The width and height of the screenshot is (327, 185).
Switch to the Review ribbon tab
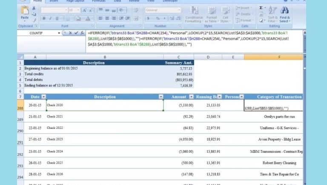click(134, 1)
